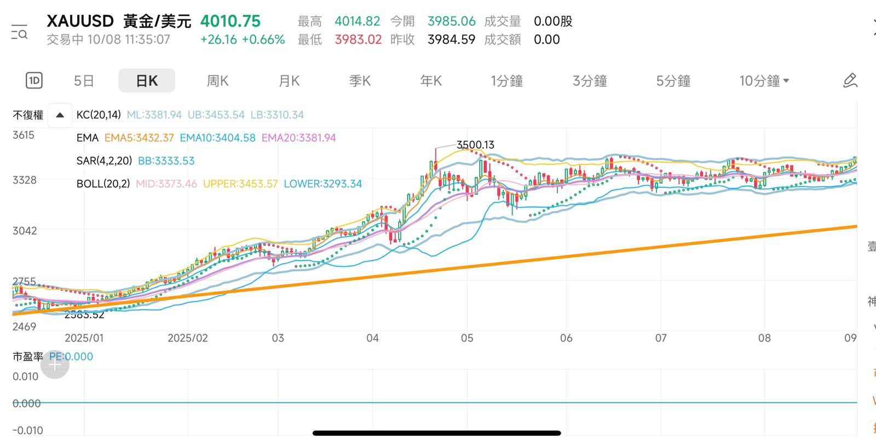This screenshot has height=444, width=876.
Task: Tap the floating grey plus button
Action: click(x=55, y=365)
